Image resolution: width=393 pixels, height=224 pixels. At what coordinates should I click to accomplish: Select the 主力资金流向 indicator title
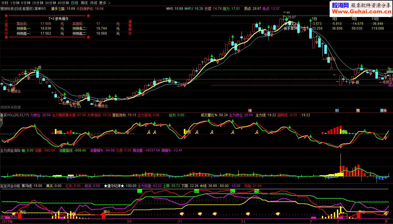coord(10,150)
